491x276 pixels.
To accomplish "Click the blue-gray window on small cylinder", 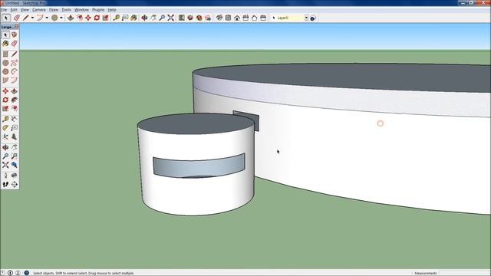I will point(199,166).
